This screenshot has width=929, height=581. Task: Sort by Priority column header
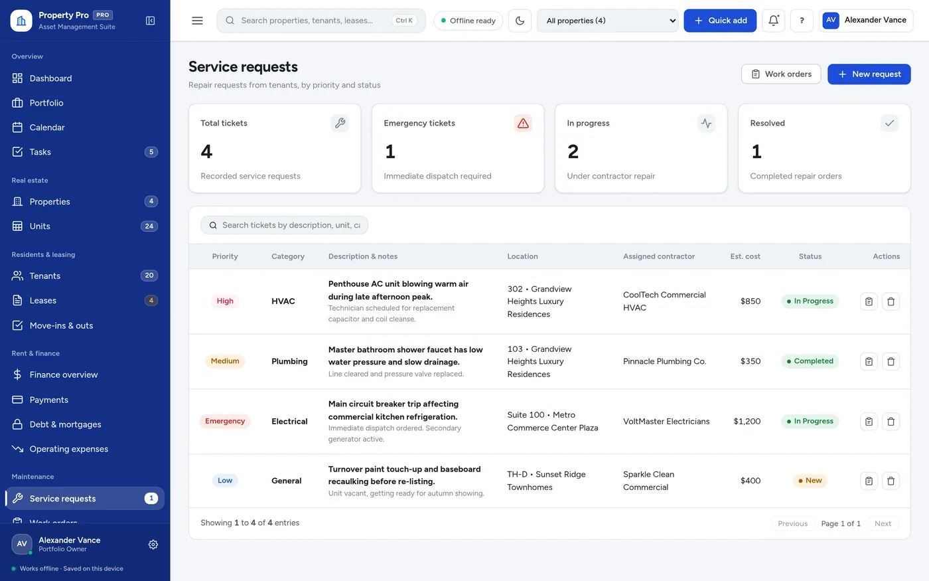pos(225,256)
